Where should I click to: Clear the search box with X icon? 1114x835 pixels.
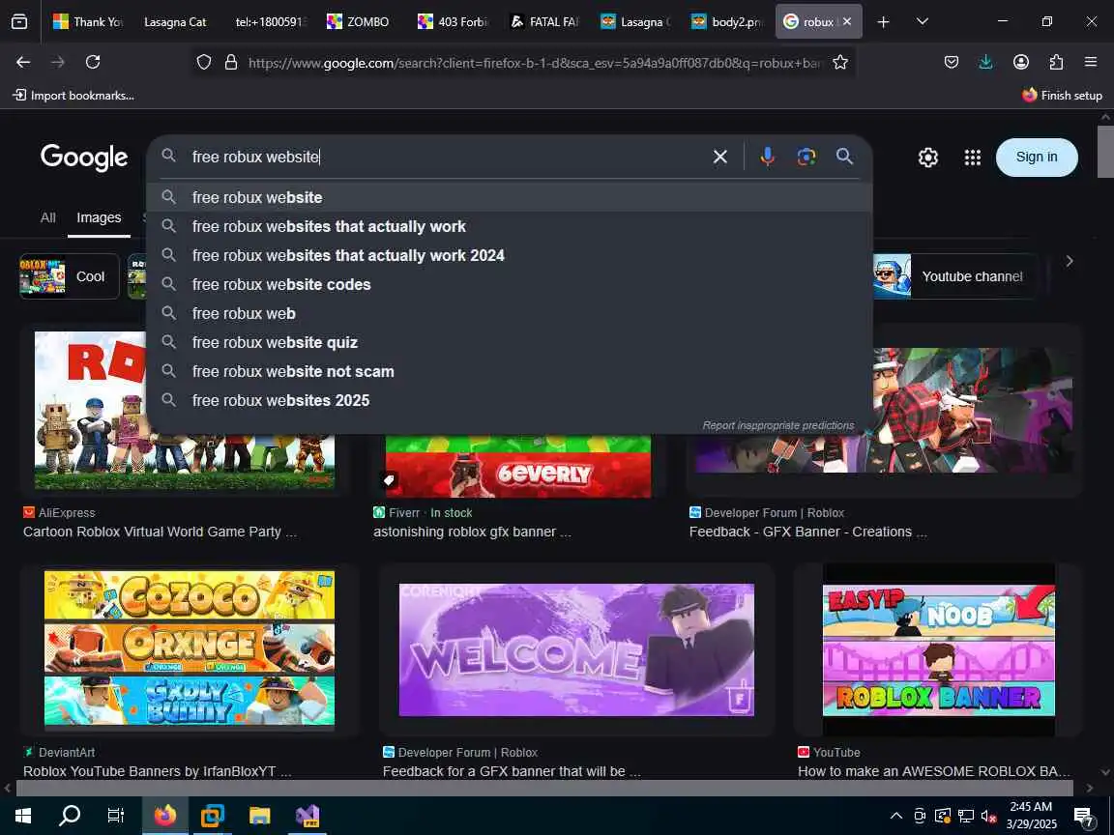tap(719, 157)
